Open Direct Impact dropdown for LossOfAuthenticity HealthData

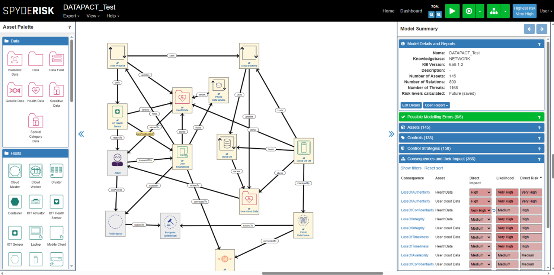point(480,192)
